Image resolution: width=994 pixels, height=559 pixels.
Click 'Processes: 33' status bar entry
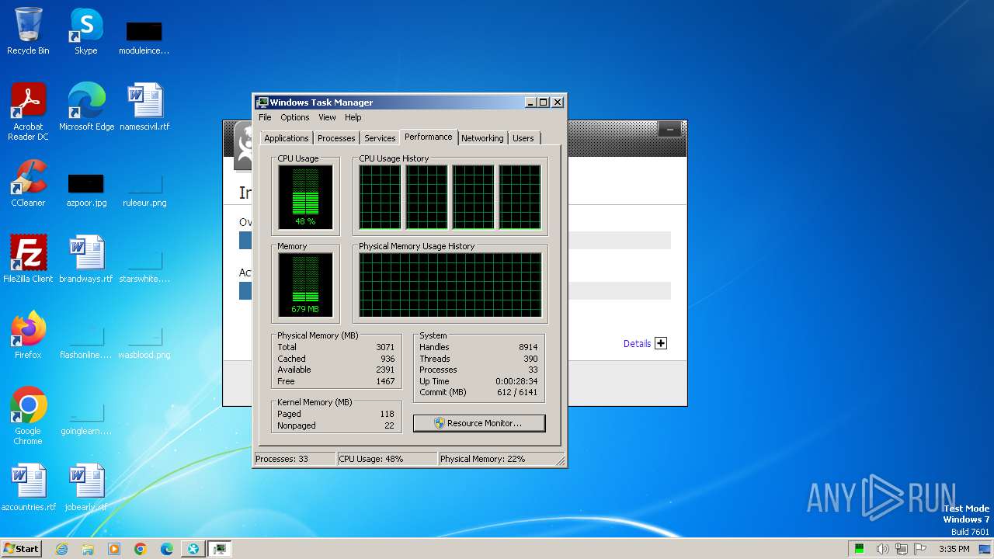click(x=295, y=459)
